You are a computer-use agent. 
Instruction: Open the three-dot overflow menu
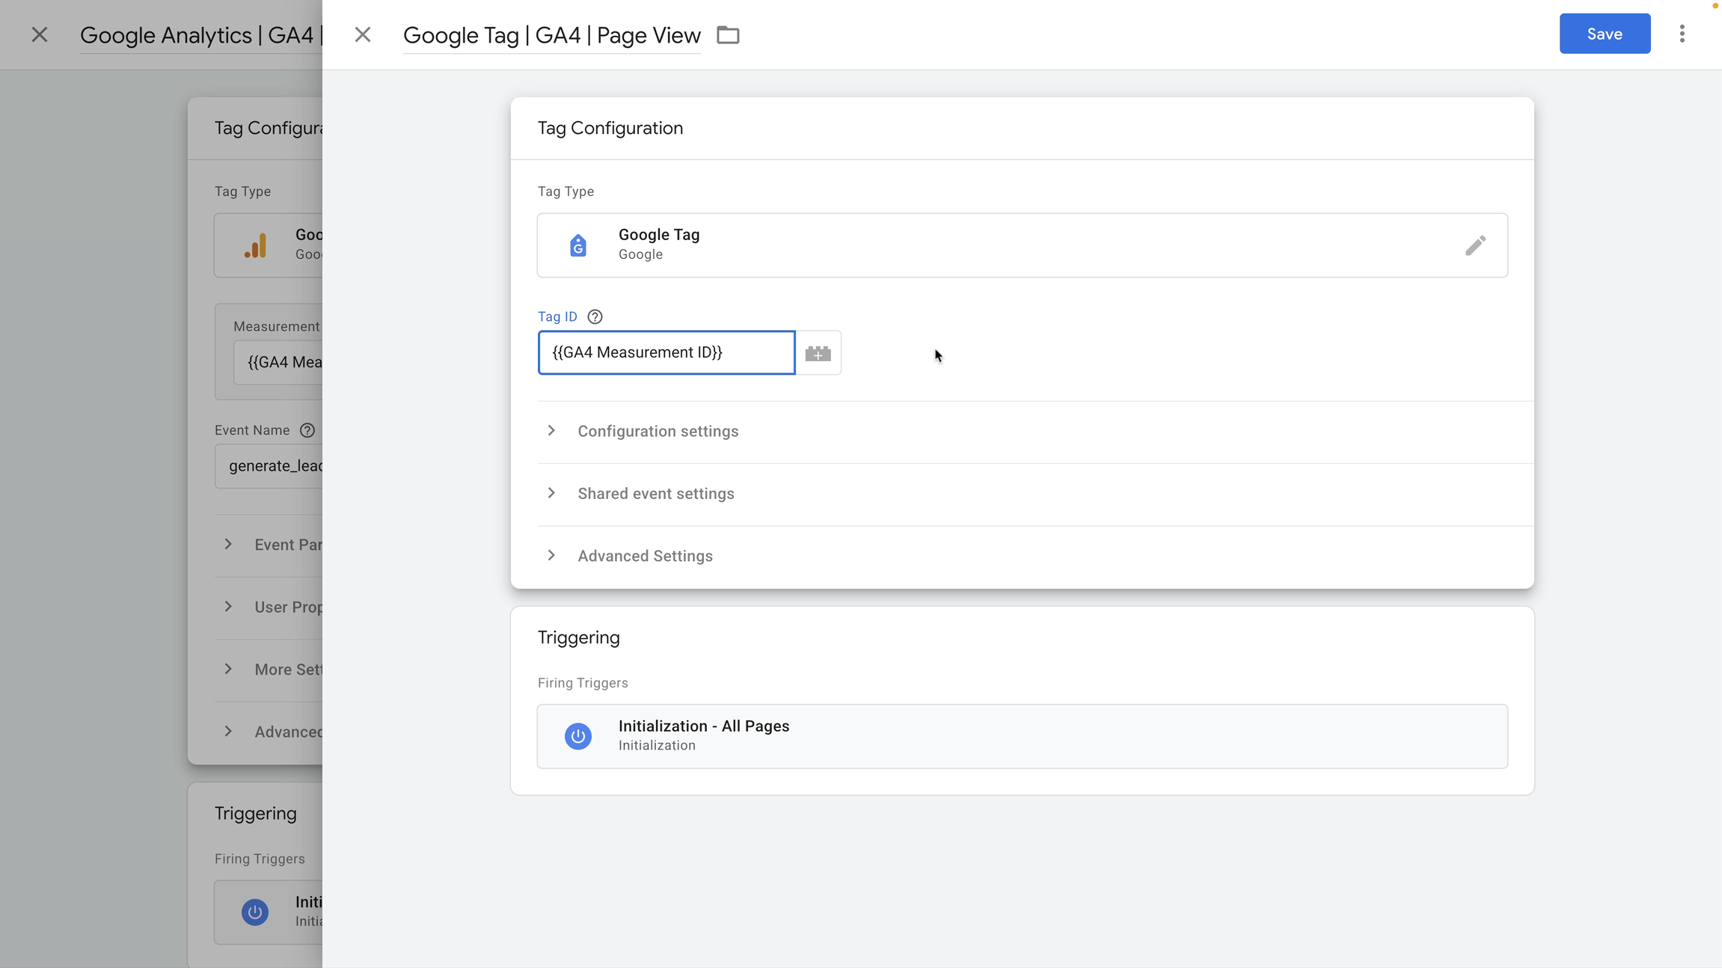click(x=1682, y=33)
